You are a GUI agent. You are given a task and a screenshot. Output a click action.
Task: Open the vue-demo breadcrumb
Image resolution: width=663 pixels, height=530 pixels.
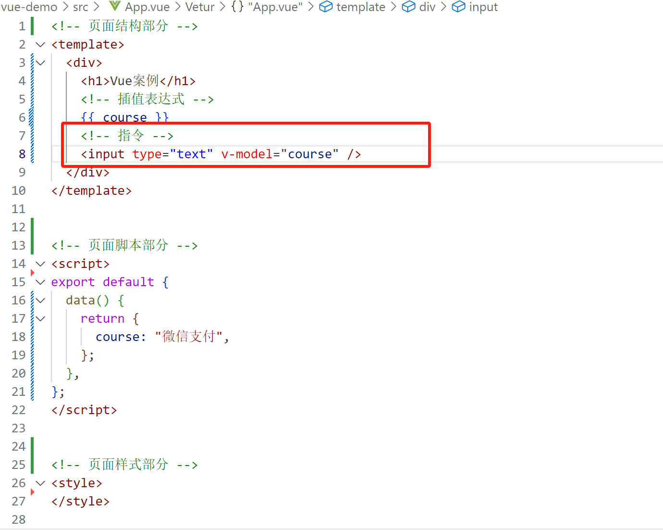[29, 7]
